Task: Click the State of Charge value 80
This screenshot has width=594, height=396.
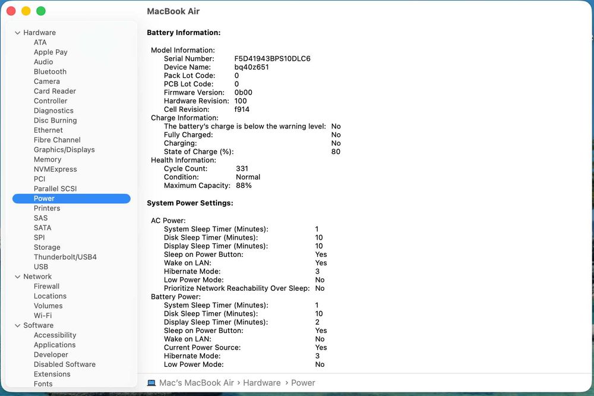Action: (x=336, y=152)
